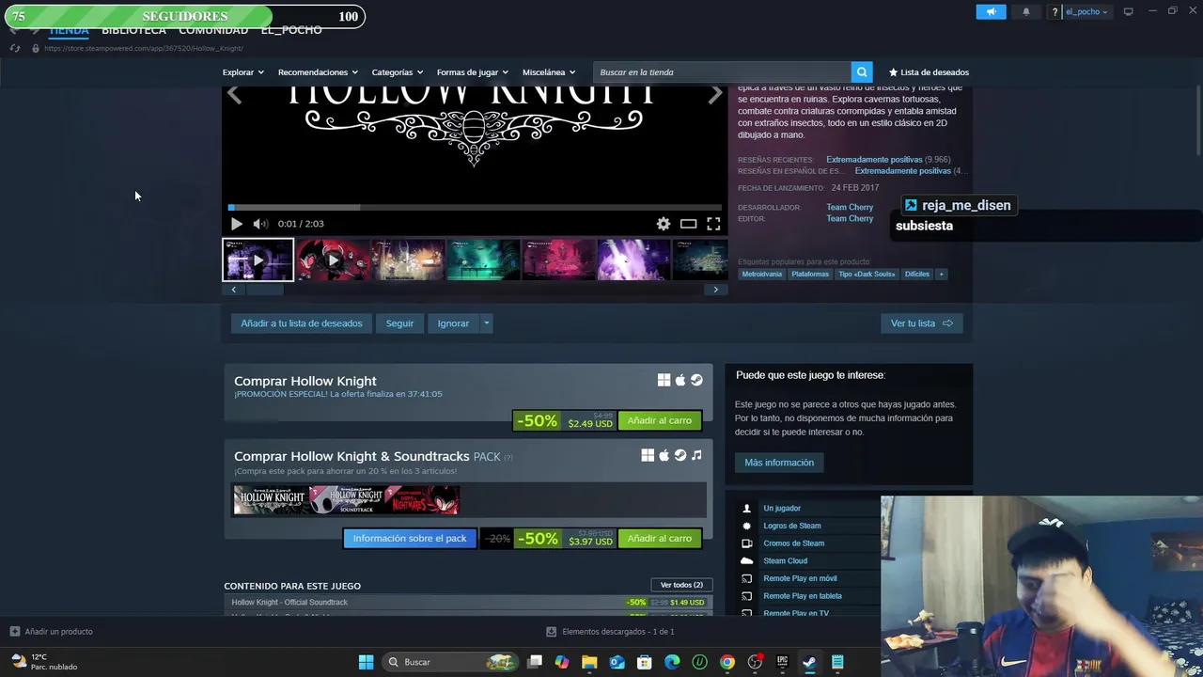Open Task View on taskbar
1203x677 pixels.
tap(535, 662)
